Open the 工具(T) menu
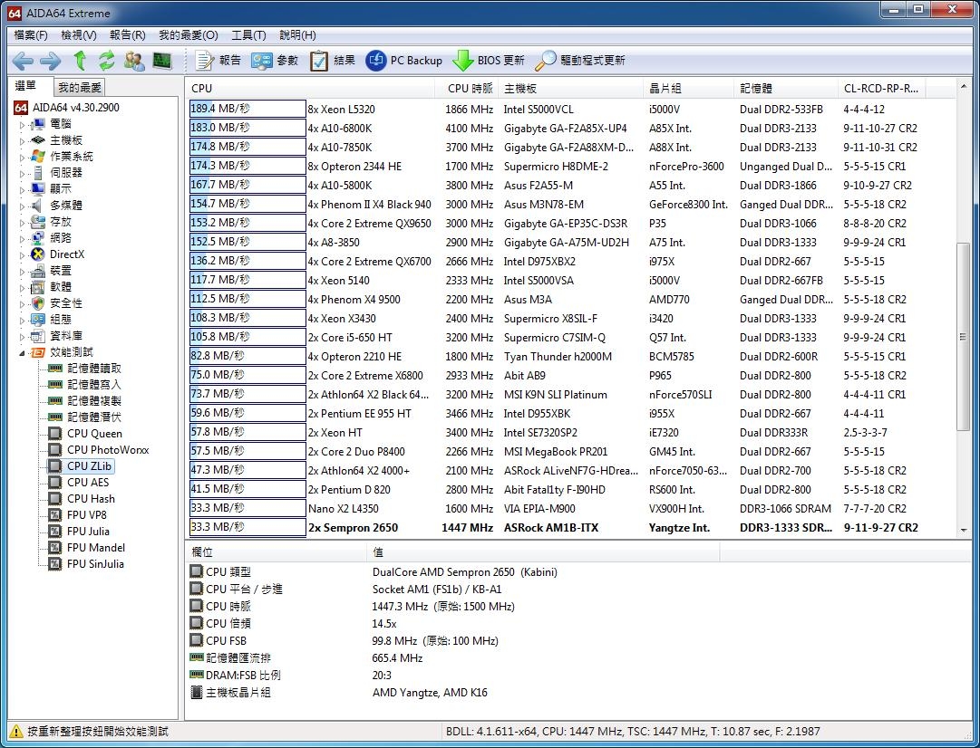 (248, 35)
